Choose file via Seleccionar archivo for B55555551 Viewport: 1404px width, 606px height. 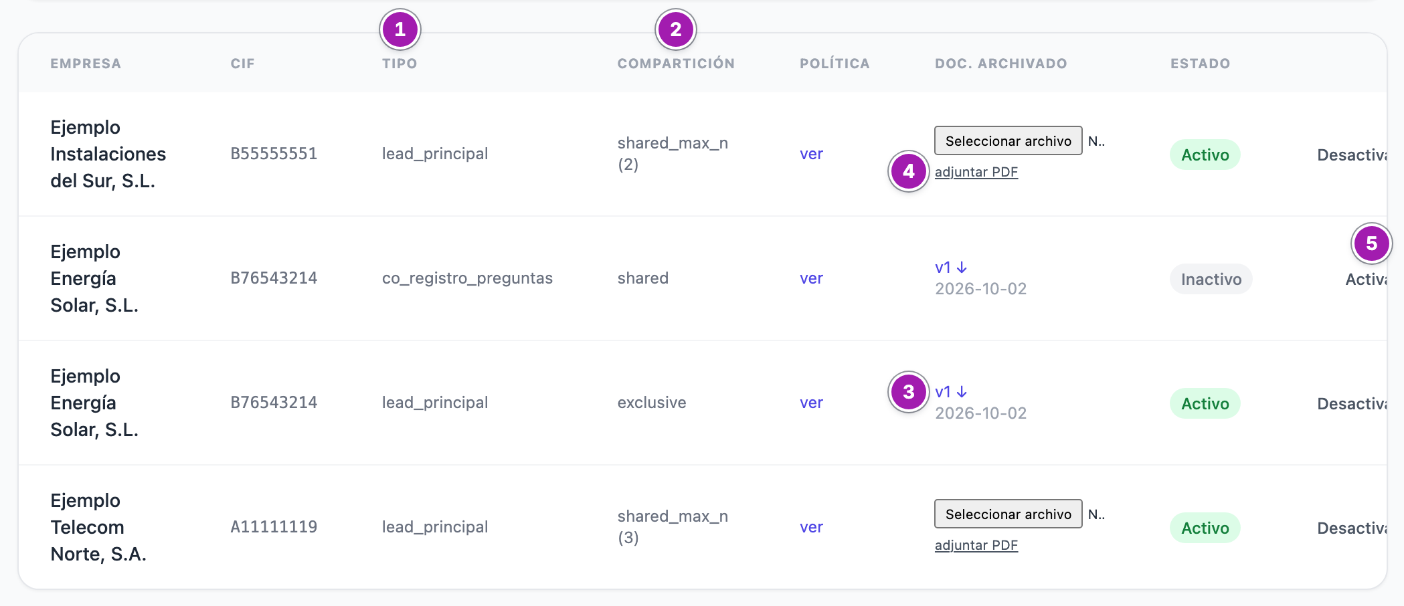[x=1008, y=140]
